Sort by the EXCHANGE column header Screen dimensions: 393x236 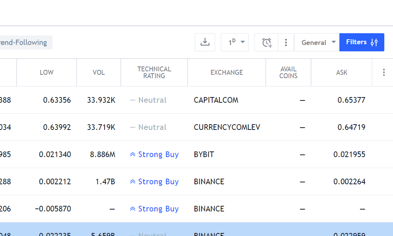[227, 72]
